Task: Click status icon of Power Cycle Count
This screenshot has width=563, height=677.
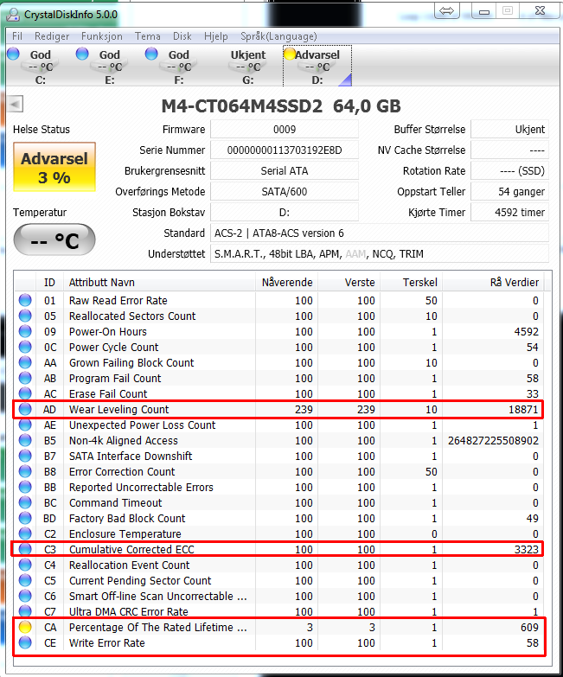Action: click(x=25, y=347)
